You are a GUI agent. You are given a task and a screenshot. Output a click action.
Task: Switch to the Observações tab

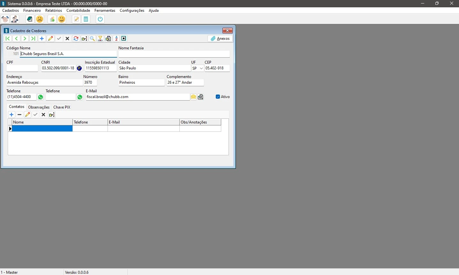coord(39,107)
